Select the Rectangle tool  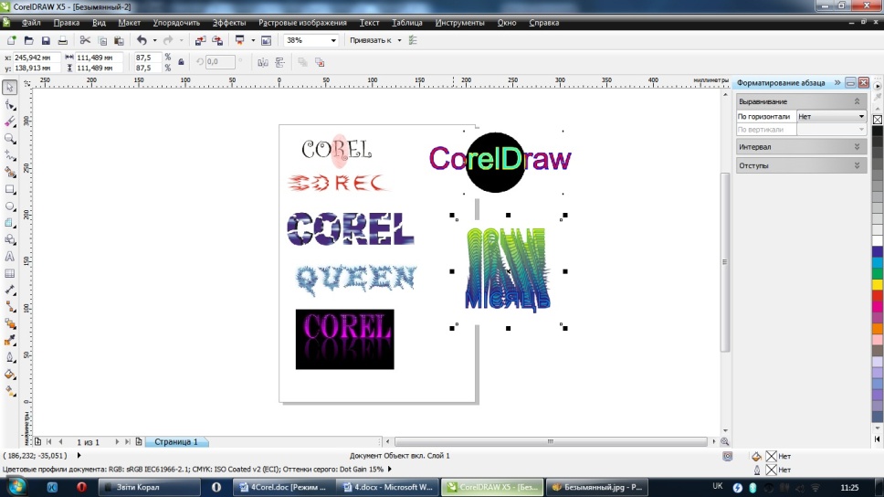point(9,189)
